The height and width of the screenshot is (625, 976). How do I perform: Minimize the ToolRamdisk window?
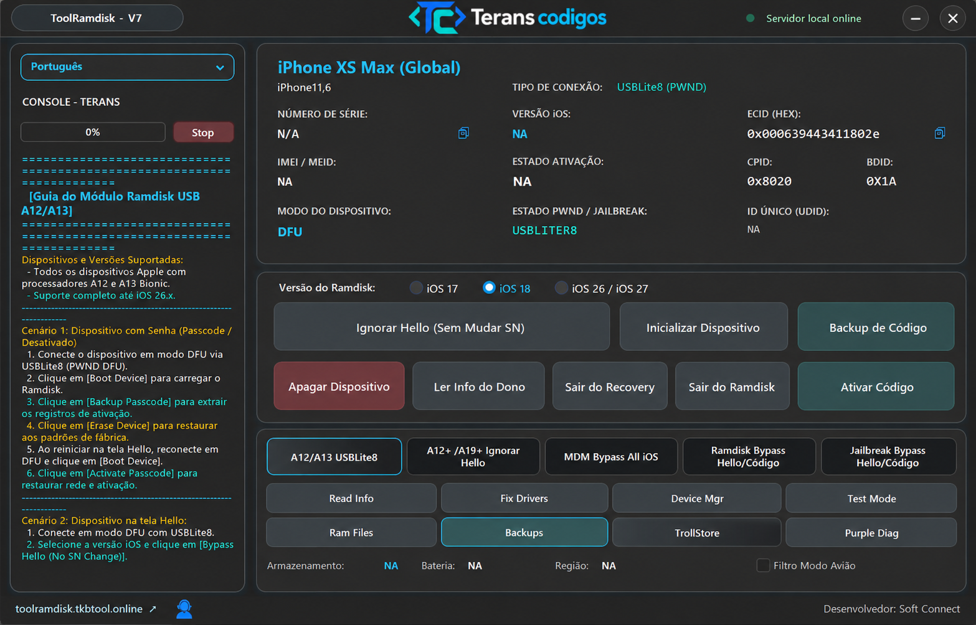click(x=916, y=19)
